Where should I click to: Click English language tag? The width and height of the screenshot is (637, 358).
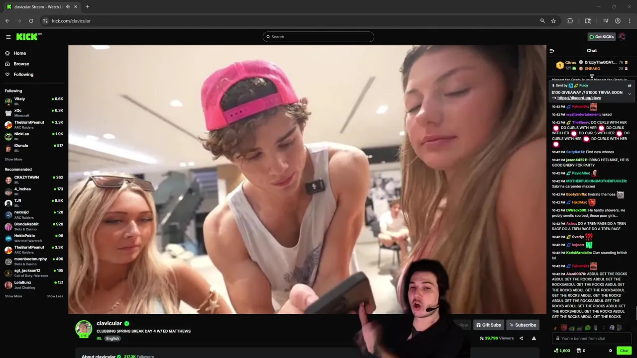[112, 339]
